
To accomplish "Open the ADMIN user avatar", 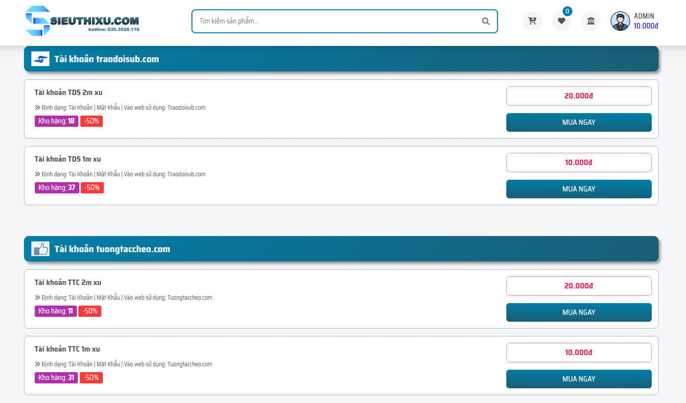I will (620, 21).
